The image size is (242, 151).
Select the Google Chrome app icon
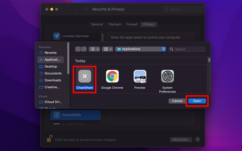pos(112,76)
